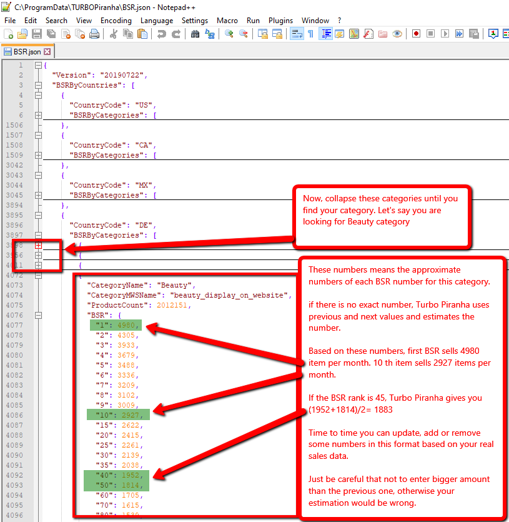Collapse BSRByCountries fold at line 3
This screenshot has height=522, width=509.
[x=38, y=85]
